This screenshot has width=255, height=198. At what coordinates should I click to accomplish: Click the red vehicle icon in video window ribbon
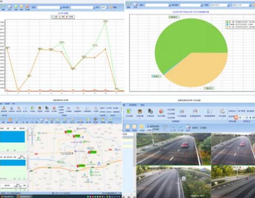tap(139, 111)
